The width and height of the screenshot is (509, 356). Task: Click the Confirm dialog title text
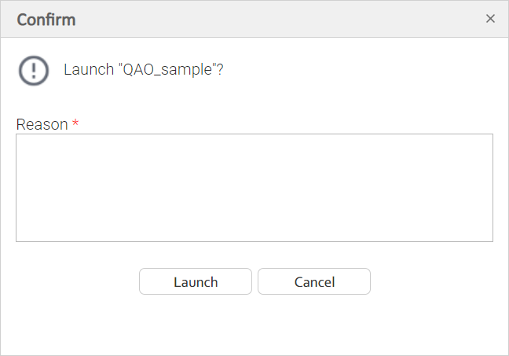[46, 20]
